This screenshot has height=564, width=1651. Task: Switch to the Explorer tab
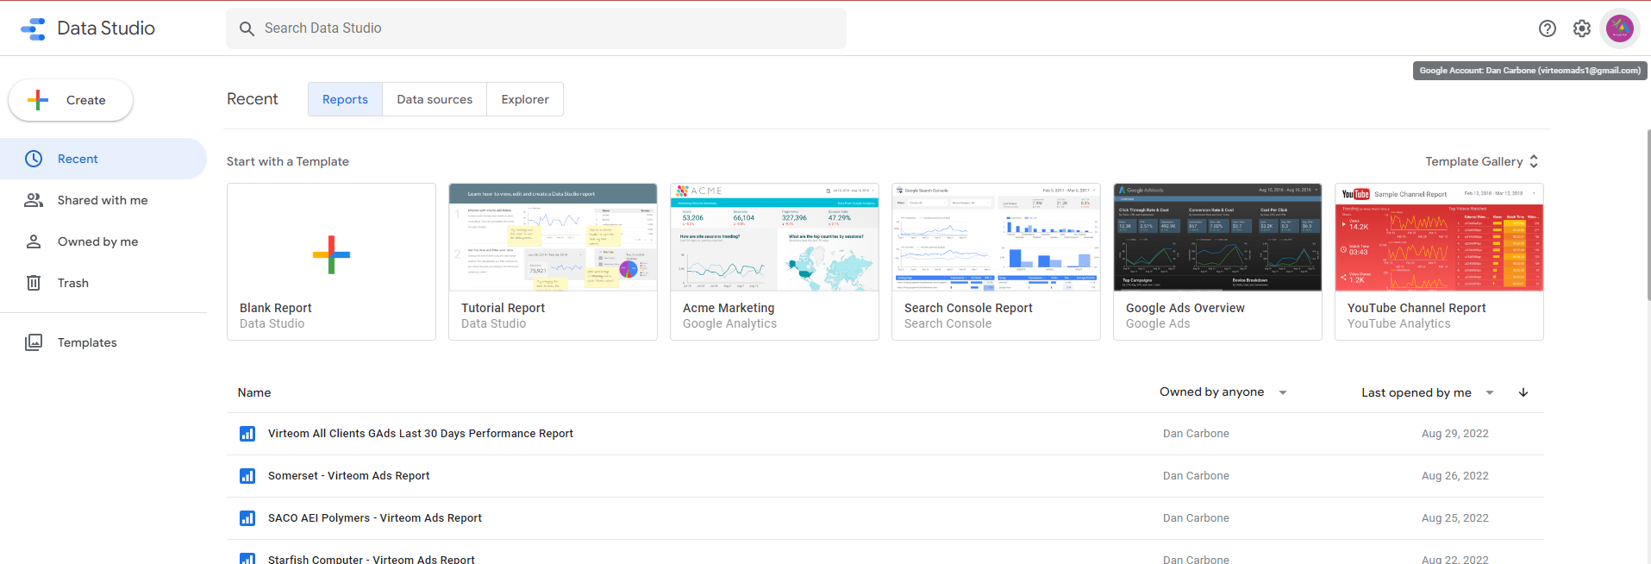(x=525, y=99)
